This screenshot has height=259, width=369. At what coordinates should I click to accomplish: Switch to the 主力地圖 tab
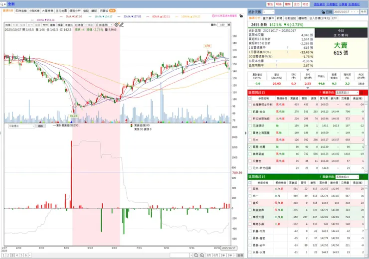[x=61, y=11]
